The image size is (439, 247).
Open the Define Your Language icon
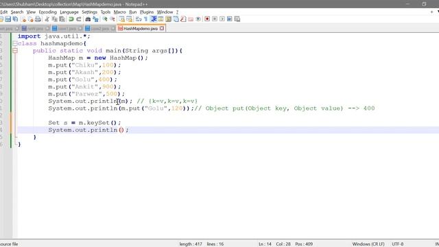(161, 19)
